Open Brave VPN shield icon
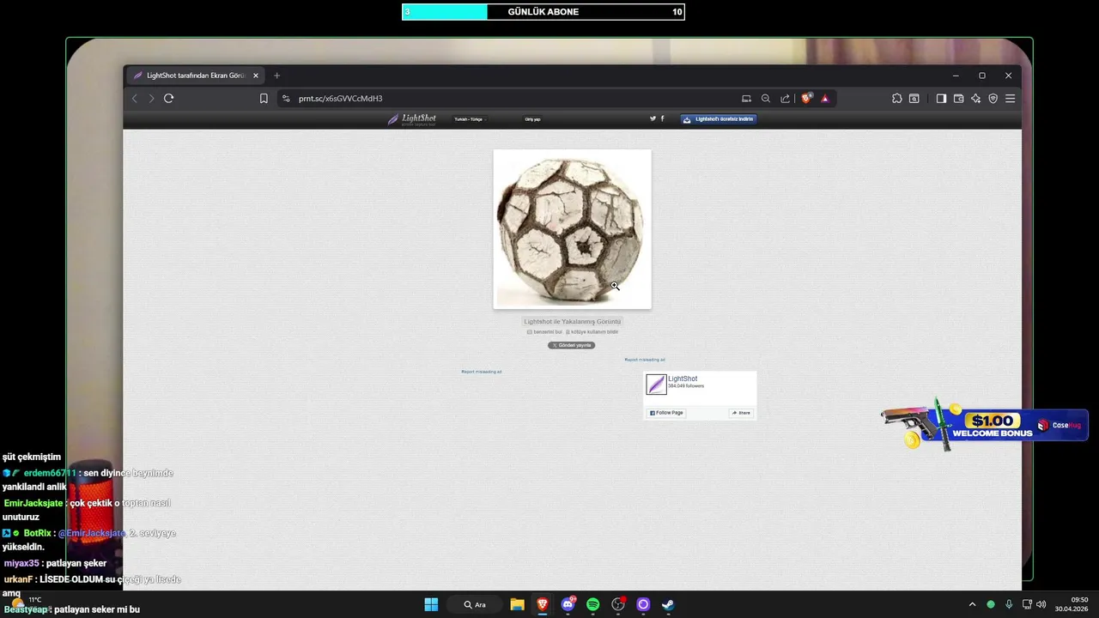Viewport: 1099px width, 618px height. click(993, 99)
